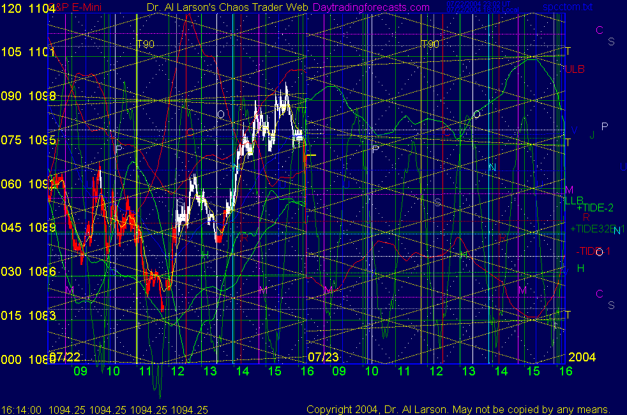Click the hour 09 label right of 07/23
The image size is (627, 415).
339,371
